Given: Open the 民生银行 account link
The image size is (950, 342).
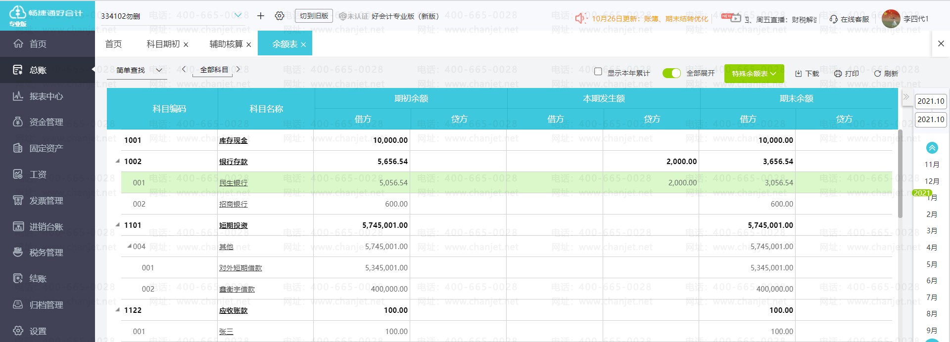Looking at the screenshot, I should (x=234, y=183).
